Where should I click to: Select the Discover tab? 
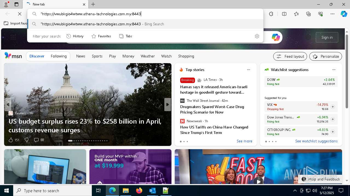[x=37, y=56]
